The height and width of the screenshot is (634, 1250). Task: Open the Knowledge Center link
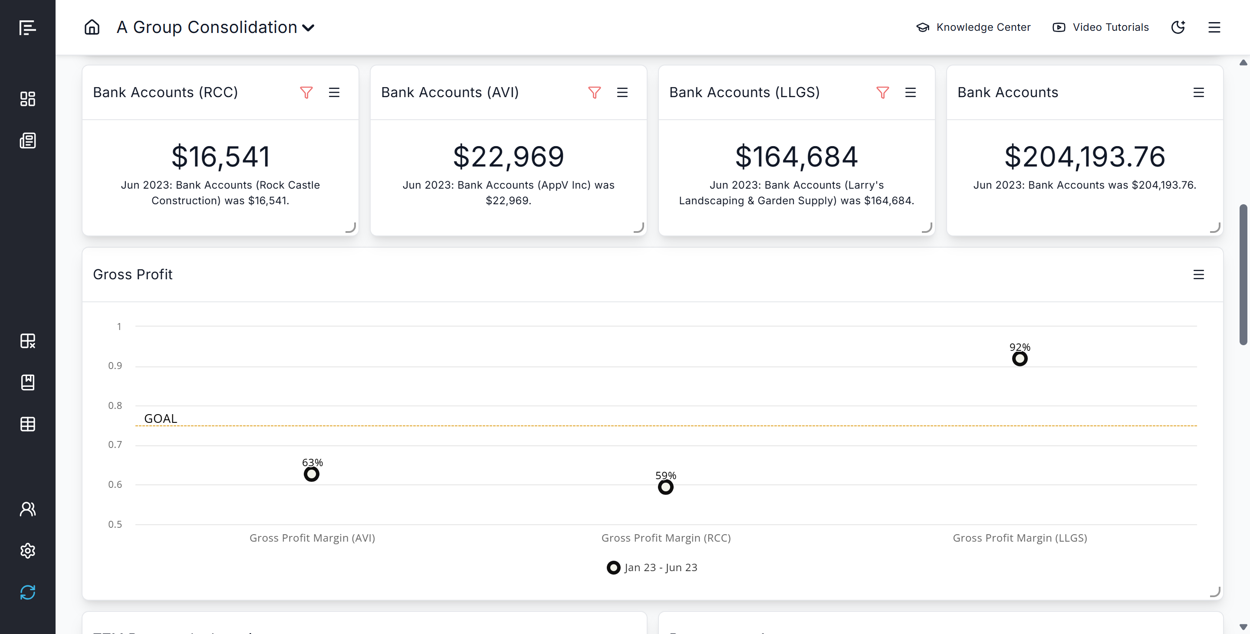coord(973,27)
